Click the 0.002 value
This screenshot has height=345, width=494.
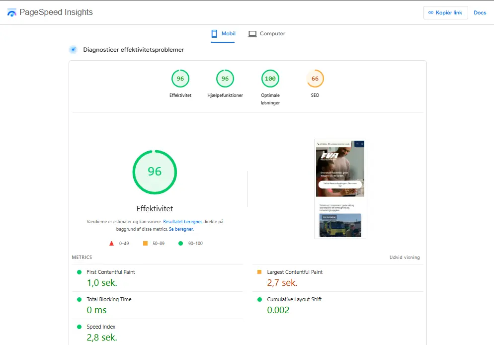[x=278, y=310]
